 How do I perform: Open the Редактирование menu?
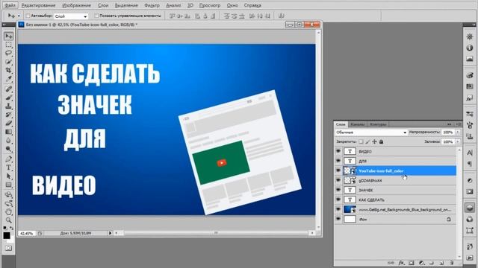pyautogui.click(x=38, y=5)
